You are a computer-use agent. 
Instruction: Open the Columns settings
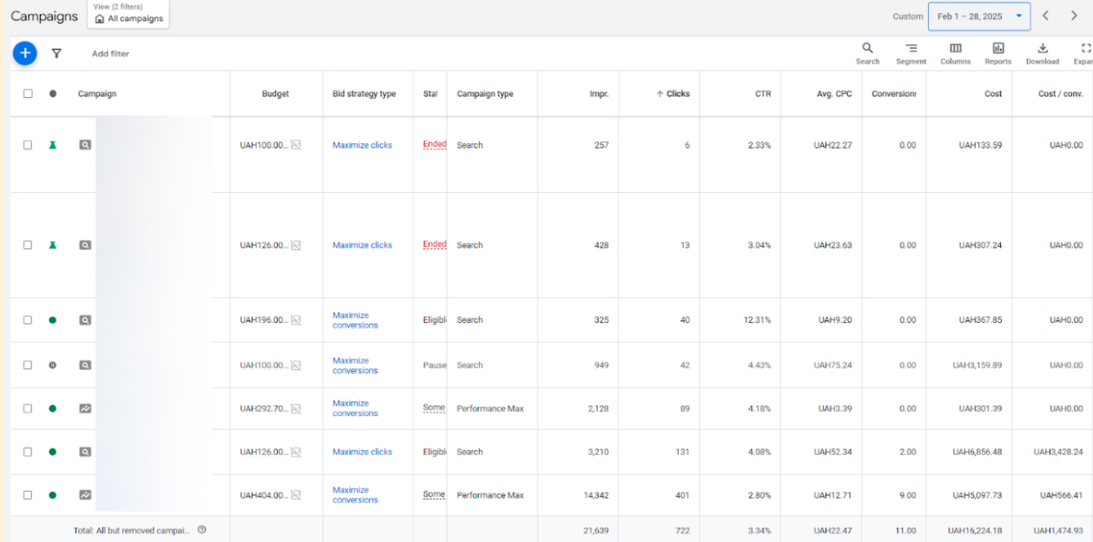click(955, 54)
